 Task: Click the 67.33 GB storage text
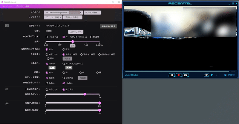(x=231, y=75)
